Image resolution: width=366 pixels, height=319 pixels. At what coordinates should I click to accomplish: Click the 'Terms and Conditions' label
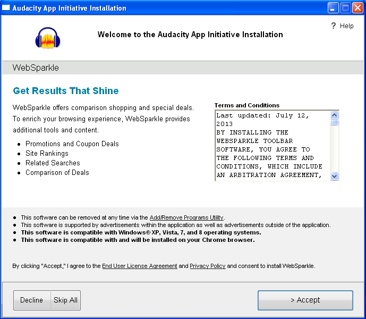pos(247,105)
